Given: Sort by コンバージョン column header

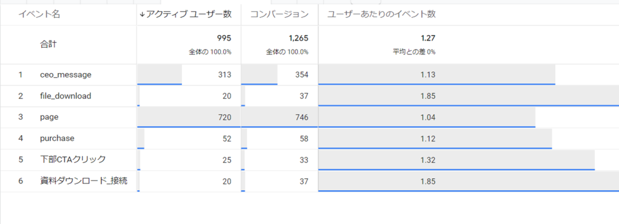Looking at the screenshot, I should tap(279, 14).
